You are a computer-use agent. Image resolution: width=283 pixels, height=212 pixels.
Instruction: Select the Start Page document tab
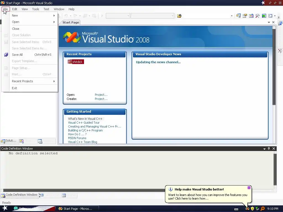pos(71,22)
